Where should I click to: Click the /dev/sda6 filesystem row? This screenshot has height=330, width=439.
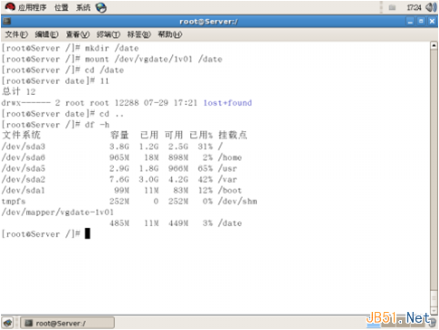click(121, 157)
